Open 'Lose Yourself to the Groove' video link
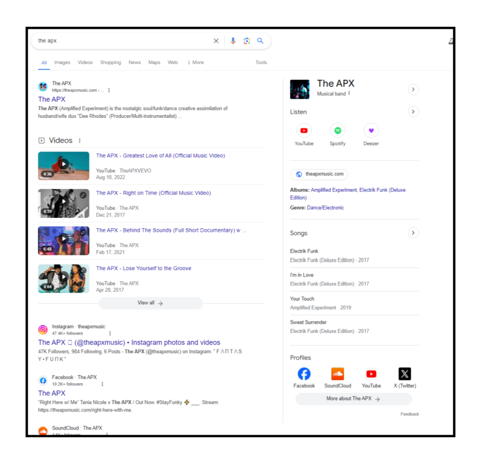481x464 pixels. [x=144, y=268]
